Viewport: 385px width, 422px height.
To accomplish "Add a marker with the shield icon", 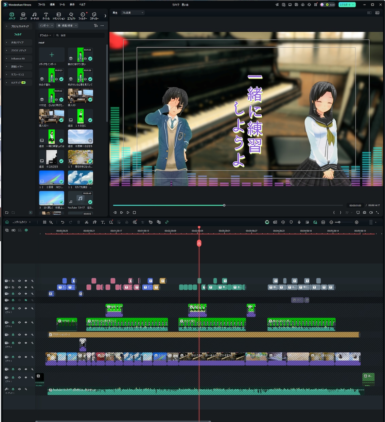I will click(x=291, y=222).
